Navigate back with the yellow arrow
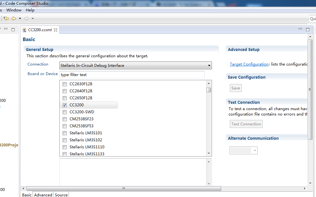Screen dimensions: 316x197 coord(14,18)
